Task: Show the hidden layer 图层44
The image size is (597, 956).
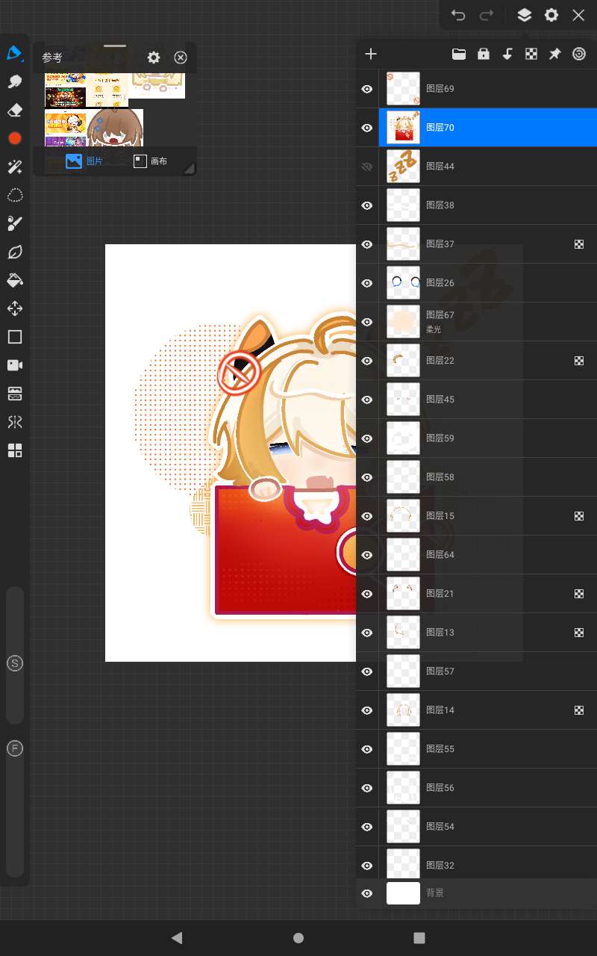Action: click(x=367, y=167)
